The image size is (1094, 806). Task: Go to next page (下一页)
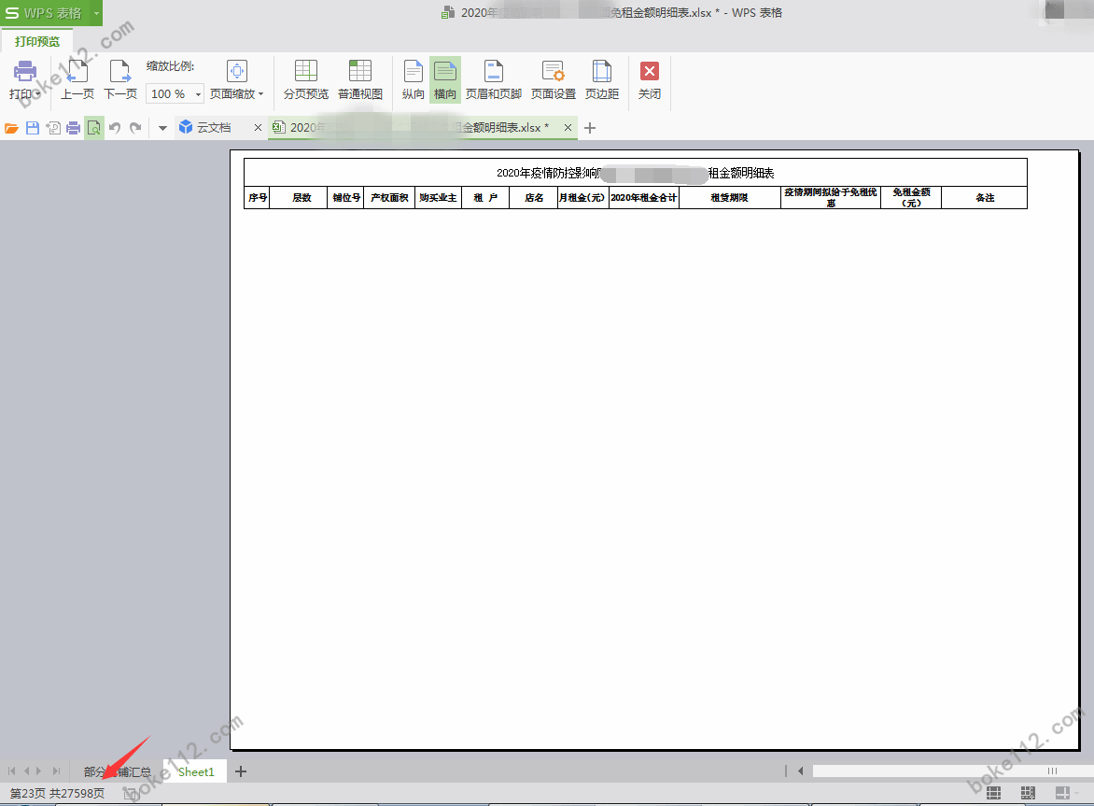pos(120,80)
